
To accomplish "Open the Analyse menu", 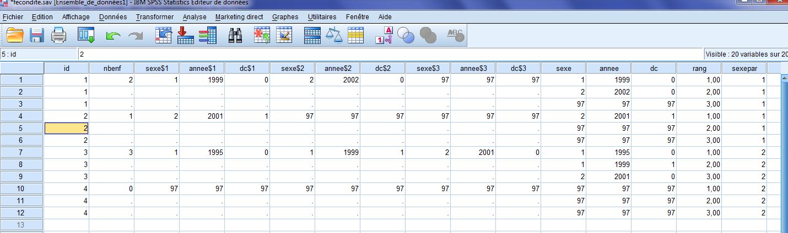I will coord(195,17).
